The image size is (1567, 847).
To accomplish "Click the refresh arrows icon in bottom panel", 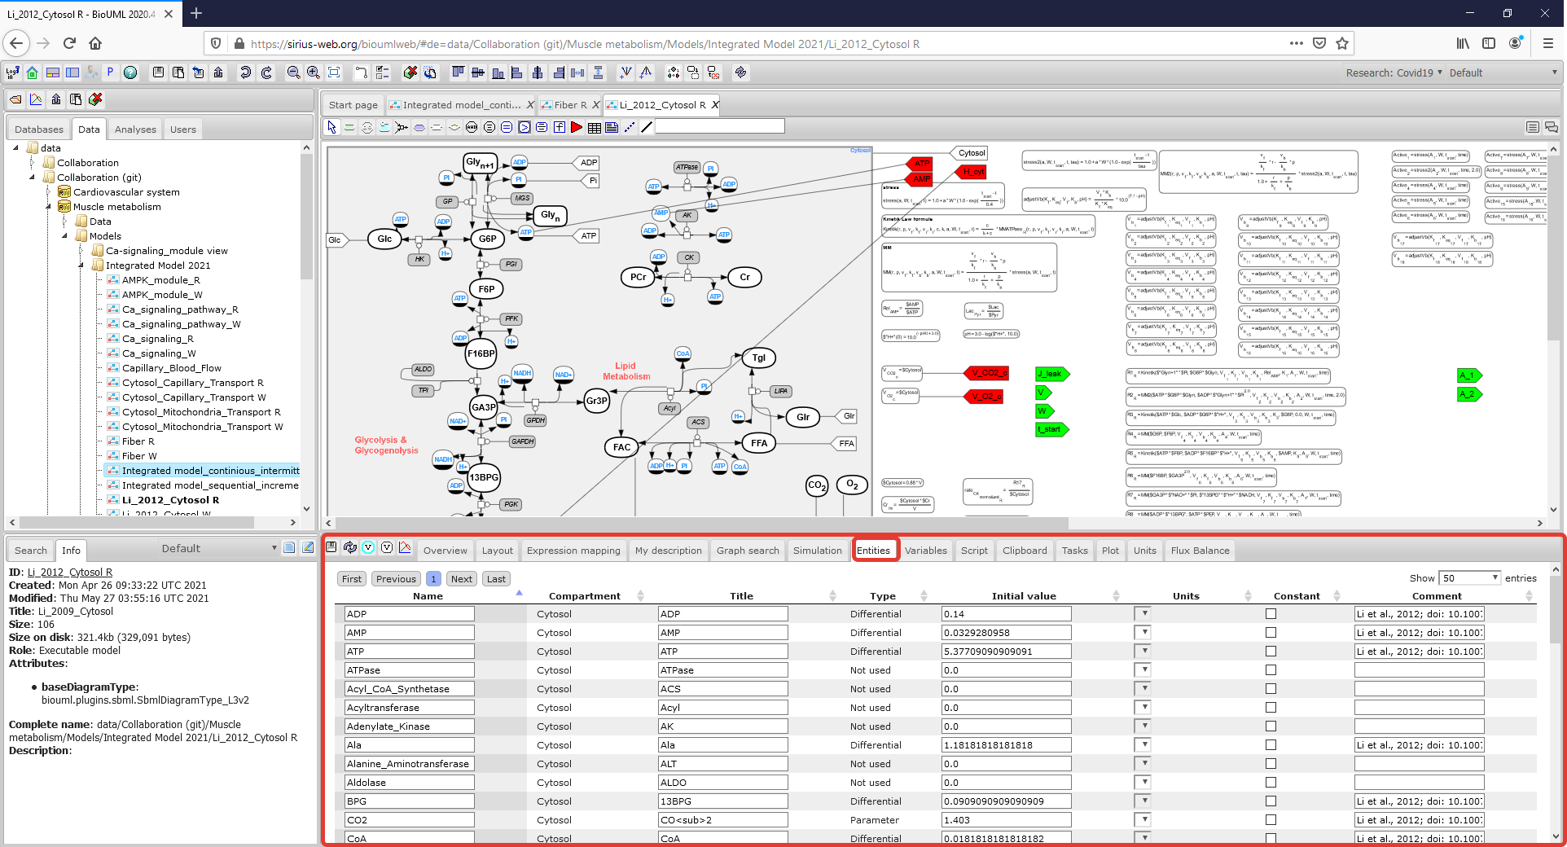I will point(350,547).
